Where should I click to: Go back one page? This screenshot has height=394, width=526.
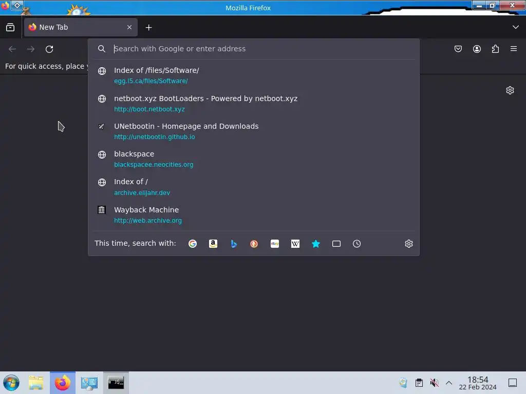point(12,49)
